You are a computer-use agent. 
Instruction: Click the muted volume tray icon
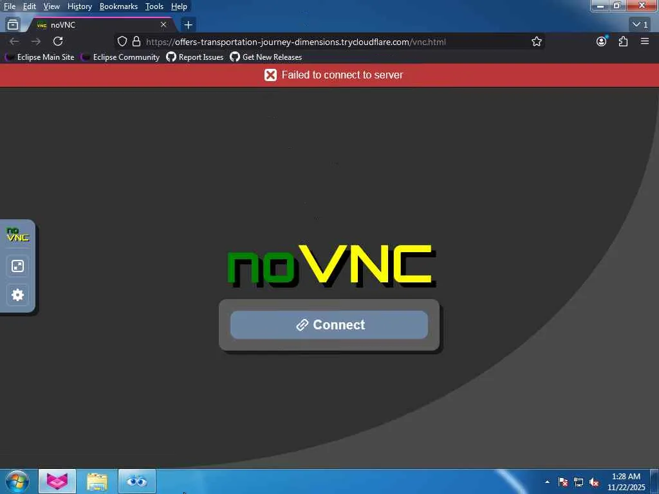click(x=594, y=482)
